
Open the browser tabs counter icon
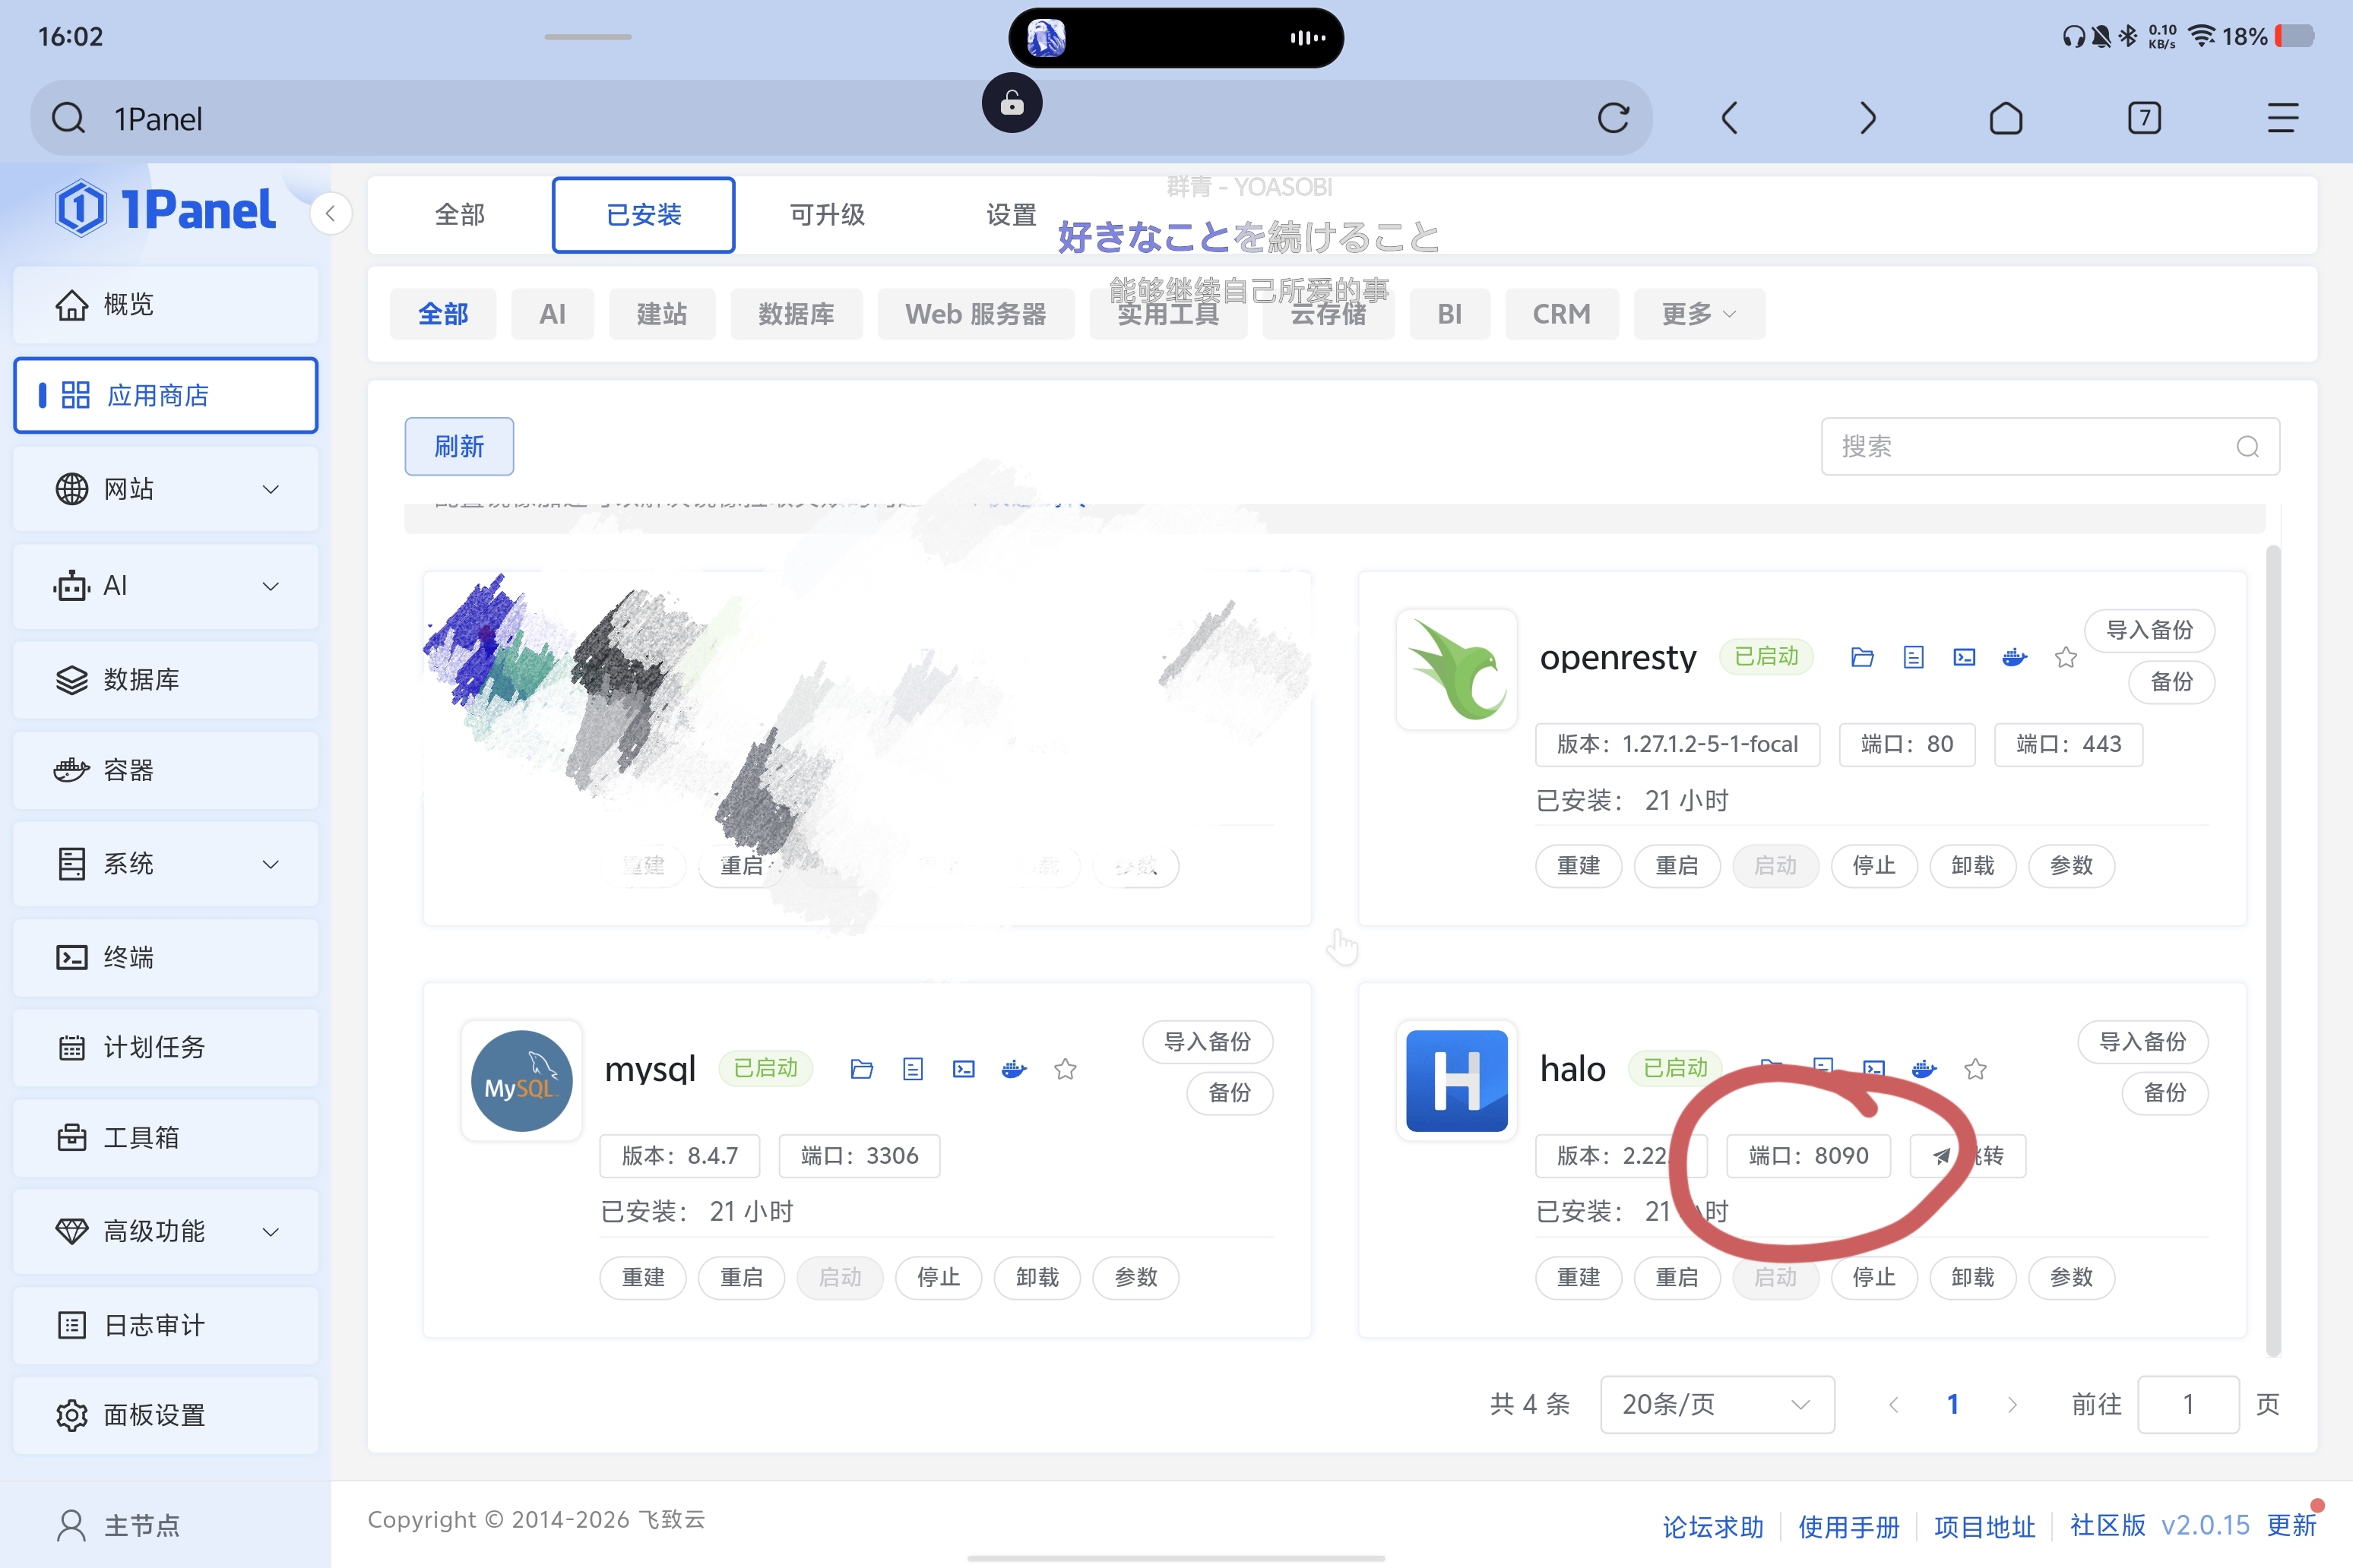[x=2143, y=118]
